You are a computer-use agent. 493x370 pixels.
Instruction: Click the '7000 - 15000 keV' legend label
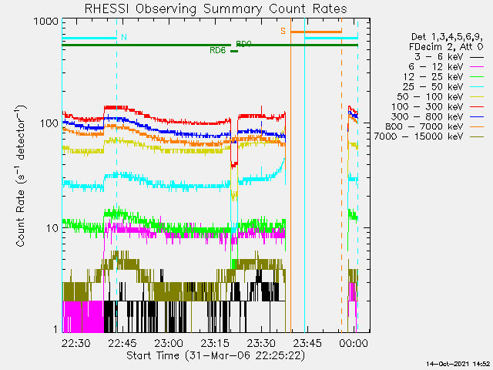click(419, 136)
